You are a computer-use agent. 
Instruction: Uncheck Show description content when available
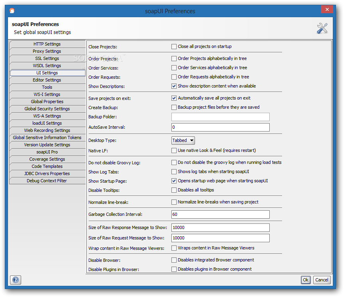click(x=174, y=86)
